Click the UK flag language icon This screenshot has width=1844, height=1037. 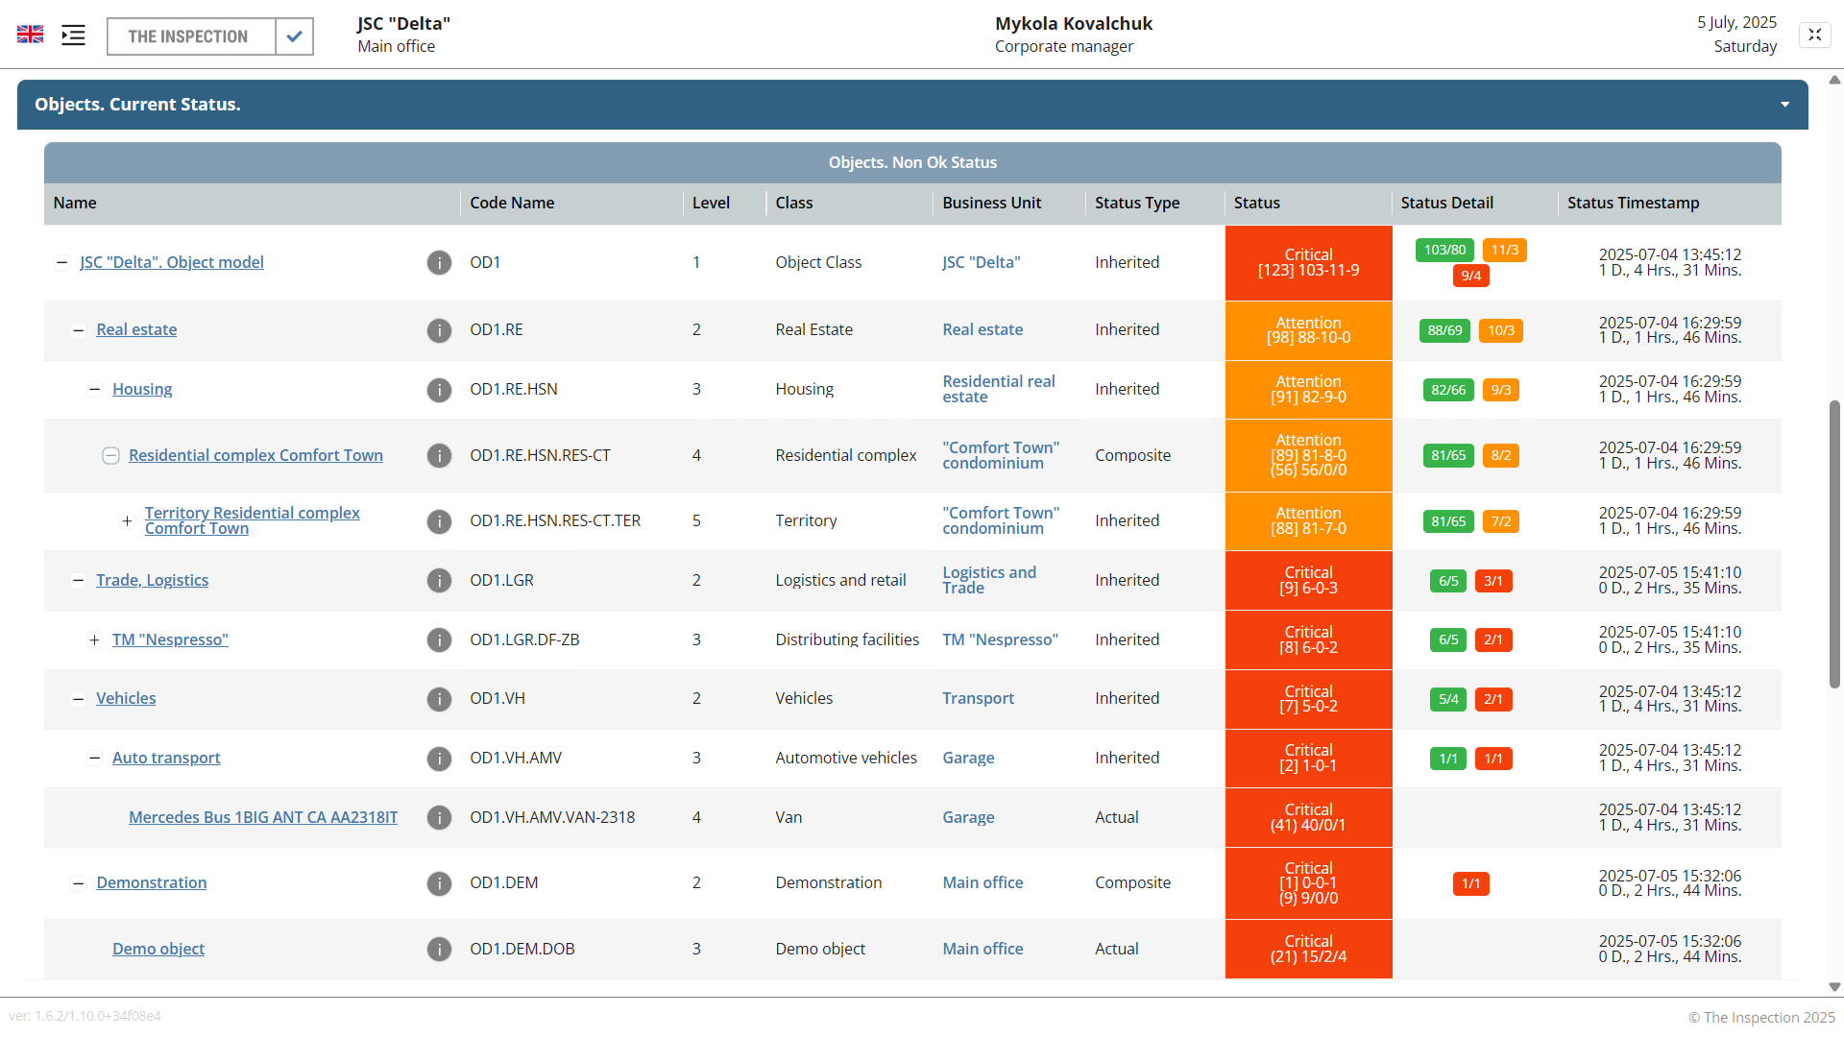[x=30, y=35]
